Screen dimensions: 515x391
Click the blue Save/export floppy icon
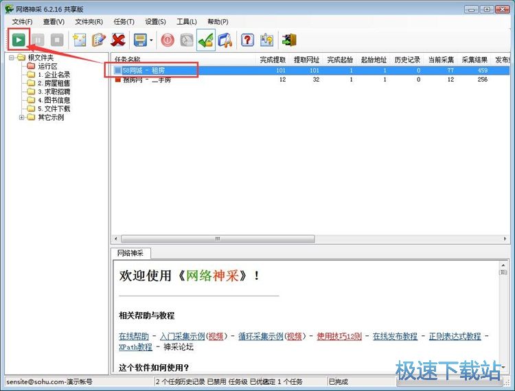click(140, 40)
